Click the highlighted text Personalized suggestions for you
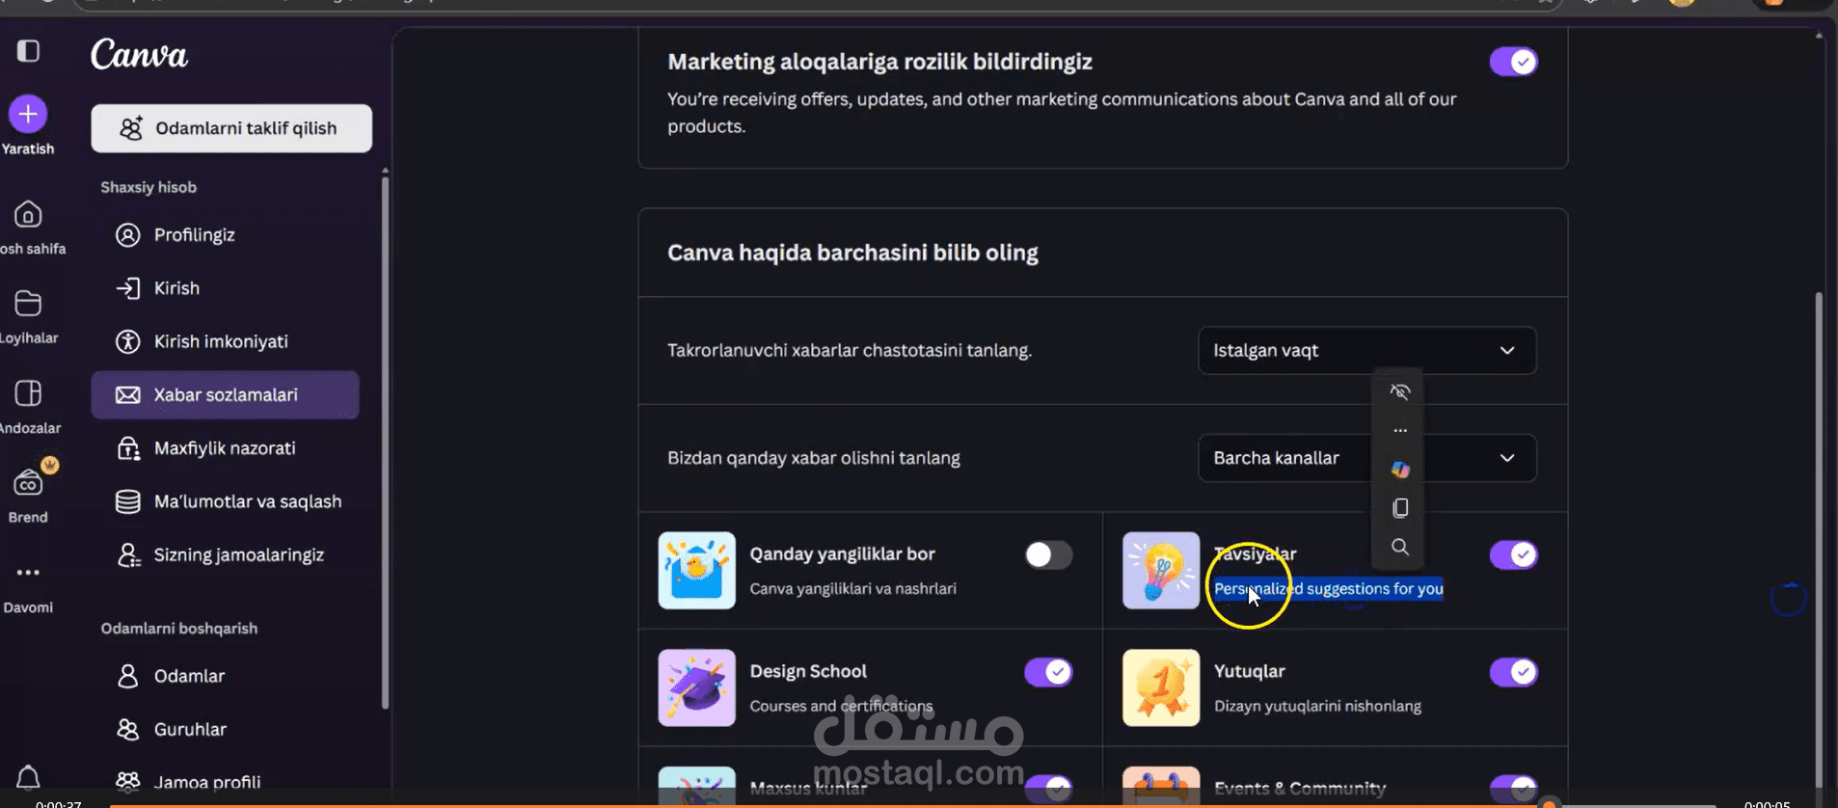Image resolution: width=1838 pixels, height=808 pixels. pyautogui.click(x=1328, y=589)
